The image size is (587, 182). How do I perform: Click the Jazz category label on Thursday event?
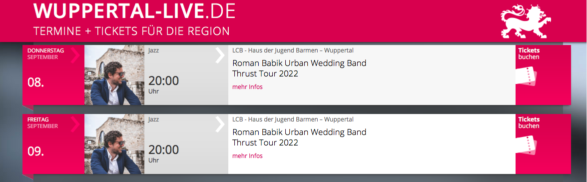(x=153, y=50)
